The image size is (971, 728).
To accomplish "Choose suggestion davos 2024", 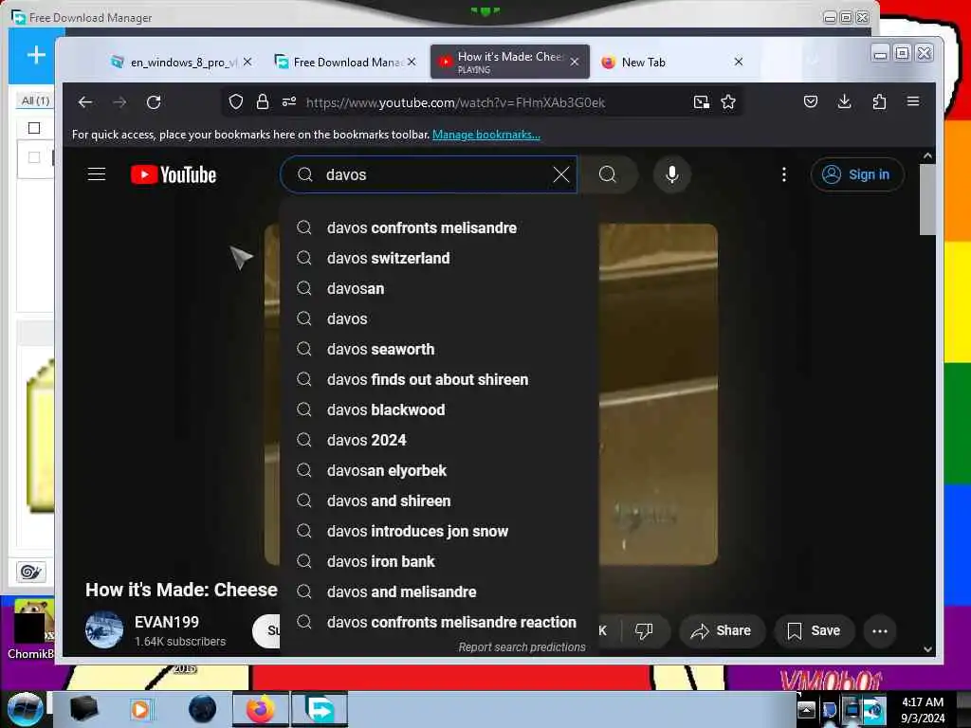I will [x=440, y=440].
